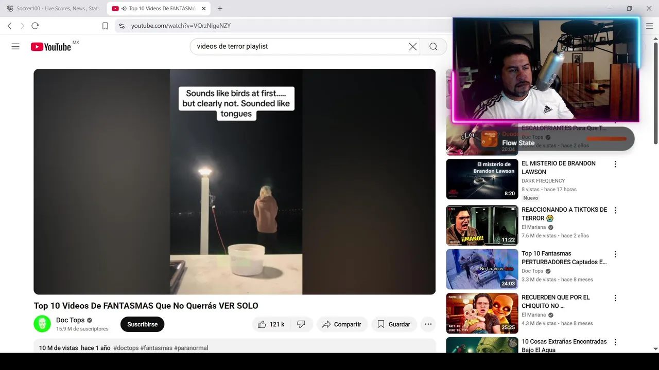Open options for Recuerden Que Por video
The image size is (659, 370).
point(615,298)
